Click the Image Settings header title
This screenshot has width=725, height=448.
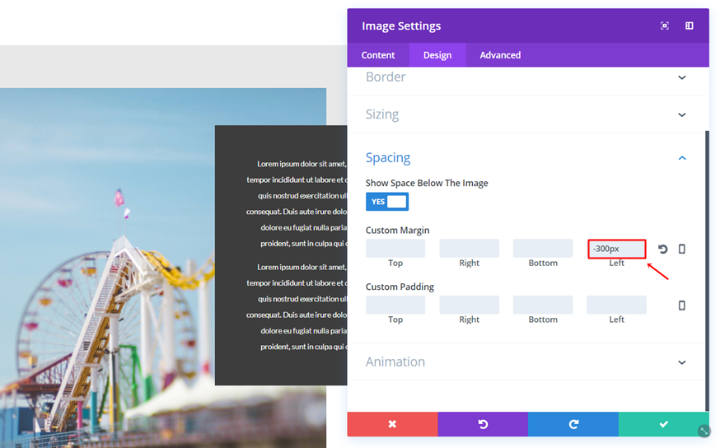click(x=401, y=26)
